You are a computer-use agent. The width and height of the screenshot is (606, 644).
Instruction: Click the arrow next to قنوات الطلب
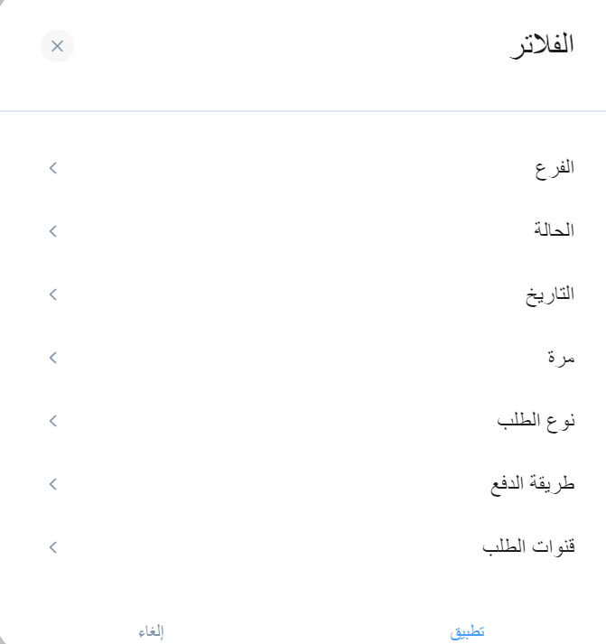pos(52,547)
